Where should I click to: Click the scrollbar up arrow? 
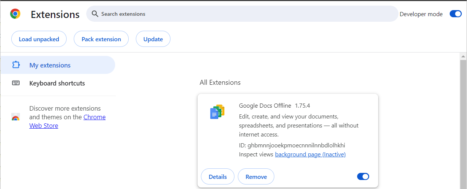pyautogui.click(x=463, y=56)
